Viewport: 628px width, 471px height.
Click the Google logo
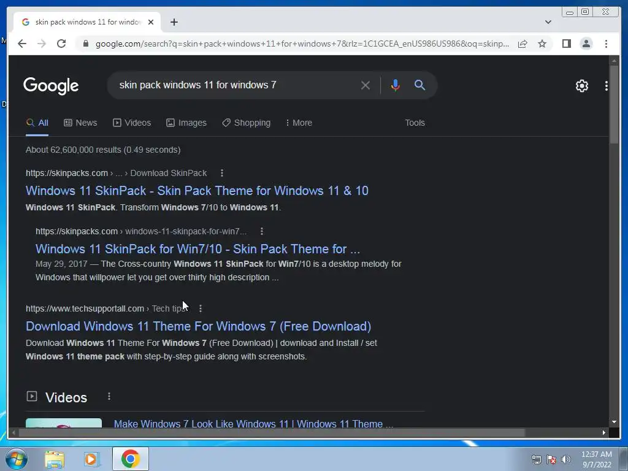pyautogui.click(x=51, y=86)
